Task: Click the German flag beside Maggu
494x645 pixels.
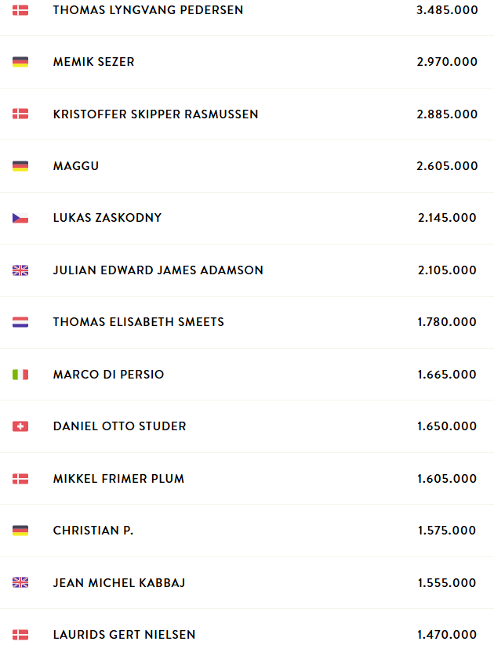Action: coord(20,166)
